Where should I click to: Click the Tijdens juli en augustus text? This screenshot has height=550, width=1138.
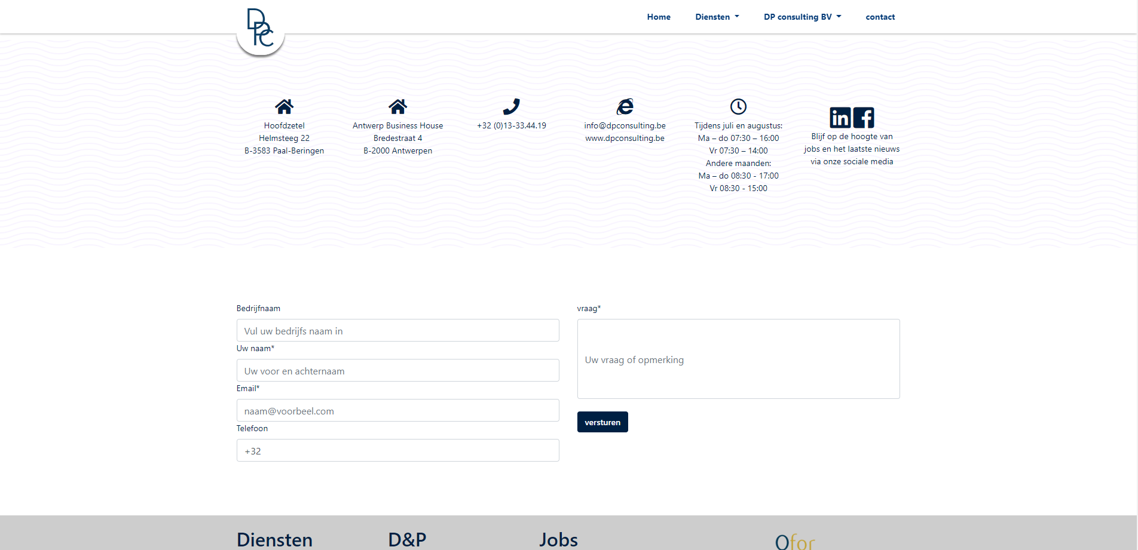(739, 125)
